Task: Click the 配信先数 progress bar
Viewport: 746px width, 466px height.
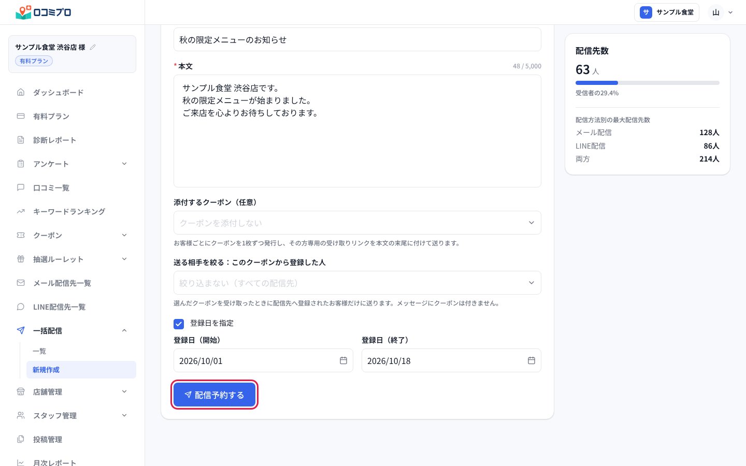Action: (648, 83)
